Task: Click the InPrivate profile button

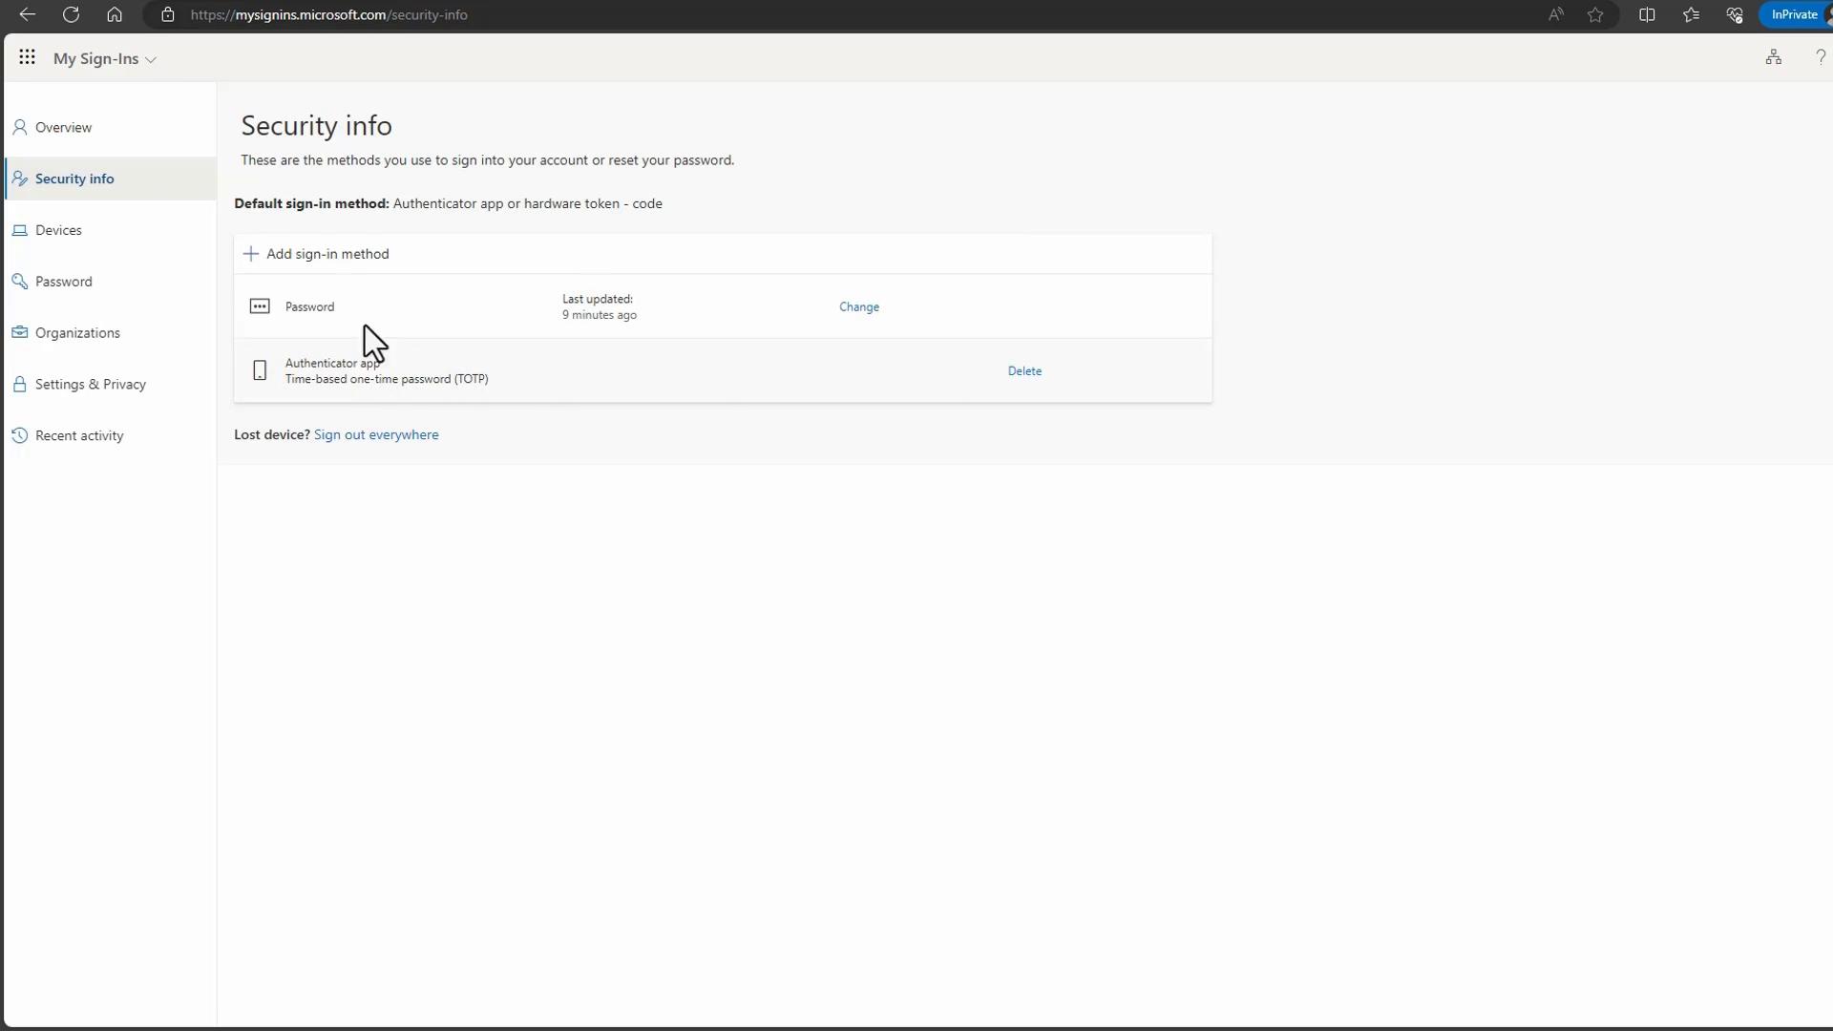Action: pyautogui.click(x=1796, y=14)
